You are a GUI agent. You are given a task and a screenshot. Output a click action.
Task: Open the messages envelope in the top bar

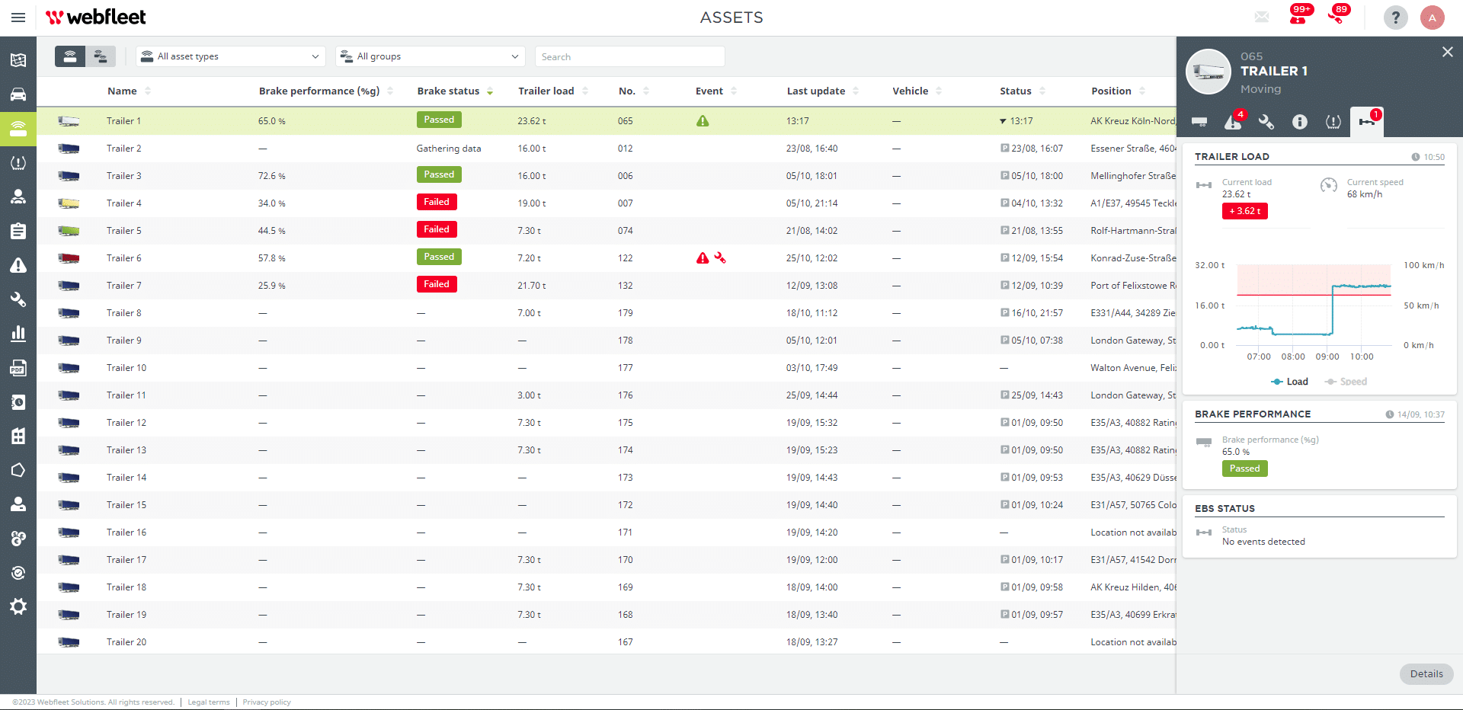click(1262, 17)
